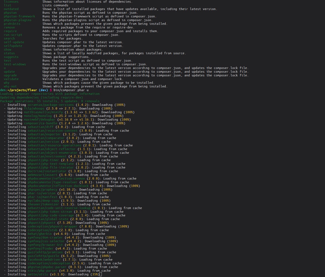Click package name 'myclabs/deep-copy'
This screenshot has width=325, height=277.
coord(43,201)
